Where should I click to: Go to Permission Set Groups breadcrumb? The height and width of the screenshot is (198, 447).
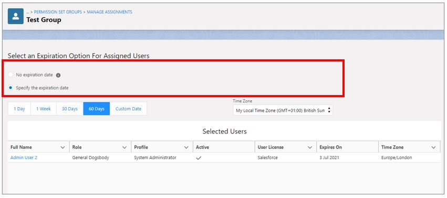pyautogui.click(x=58, y=12)
